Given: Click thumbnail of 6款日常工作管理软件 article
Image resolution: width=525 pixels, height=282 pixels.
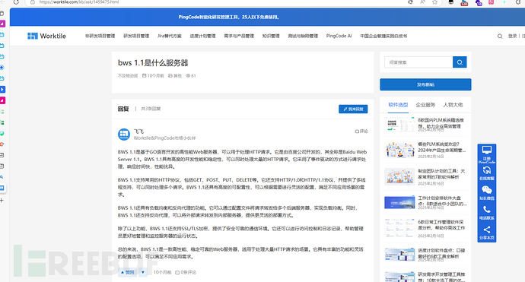Looking at the screenshot, I should pos(399,229).
